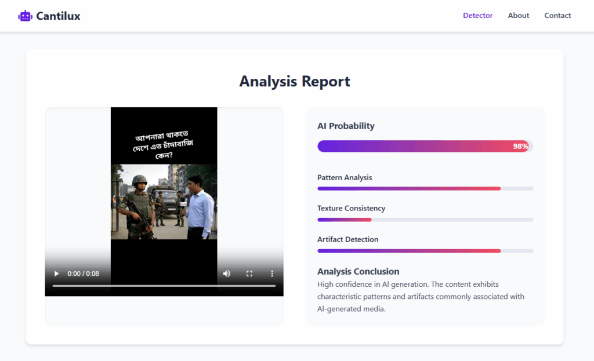Click the Artifact Detection progress bar

click(x=425, y=251)
